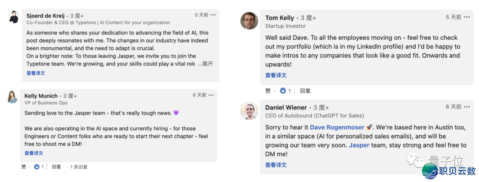Translate Tom Kelly's comment via 查看译文
Screen dimensions: 479x182
tap(276, 76)
